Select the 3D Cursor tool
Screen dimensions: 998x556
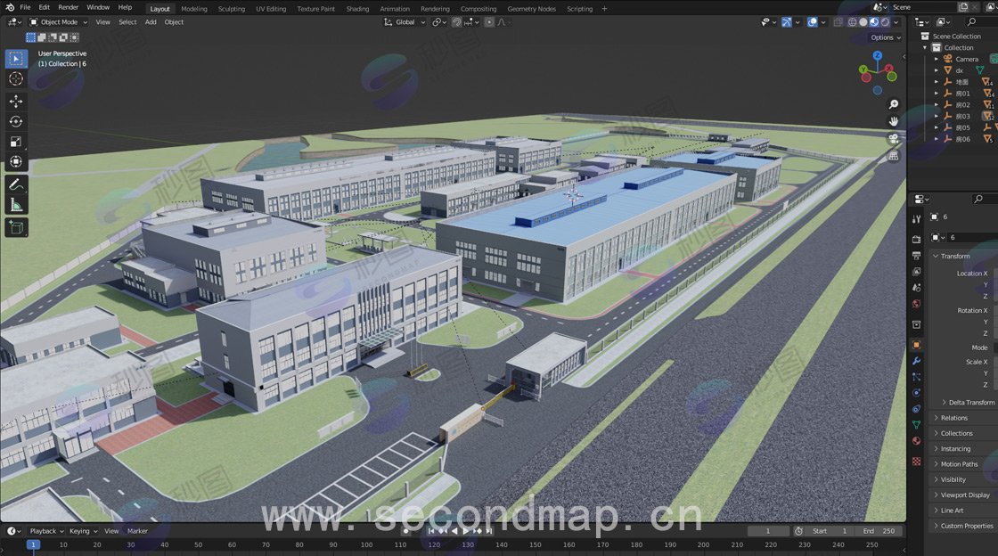(16, 78)
